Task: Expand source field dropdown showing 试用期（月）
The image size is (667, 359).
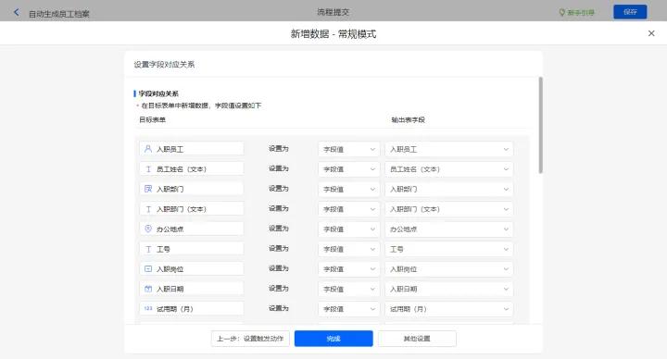Action: [x=449, y=309]
